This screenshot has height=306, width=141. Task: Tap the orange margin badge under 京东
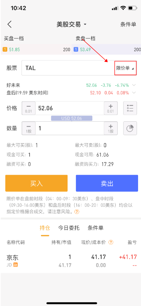(x=15, y=265)
